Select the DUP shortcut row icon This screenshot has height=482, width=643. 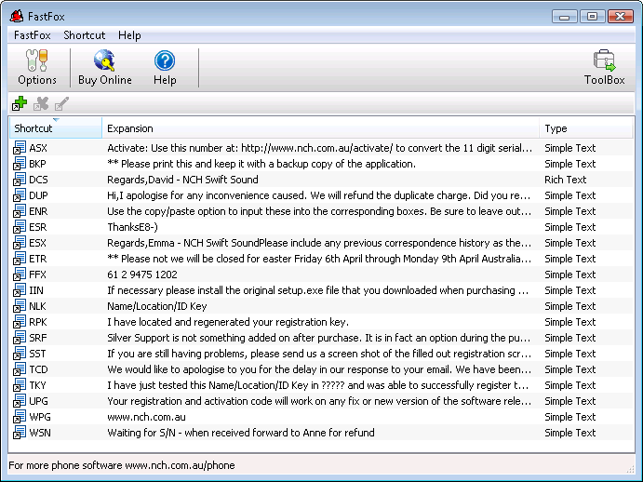click(20, 195)
